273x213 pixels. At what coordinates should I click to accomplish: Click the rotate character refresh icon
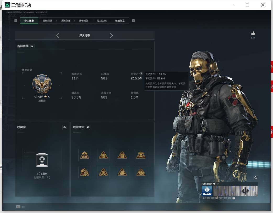(x=256, y=177)
